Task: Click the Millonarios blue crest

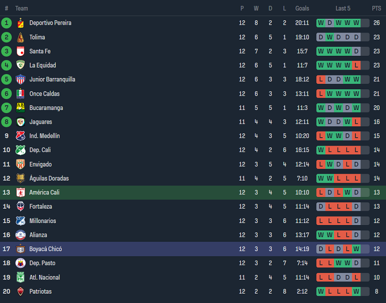Action: click(x=20, y=221)
